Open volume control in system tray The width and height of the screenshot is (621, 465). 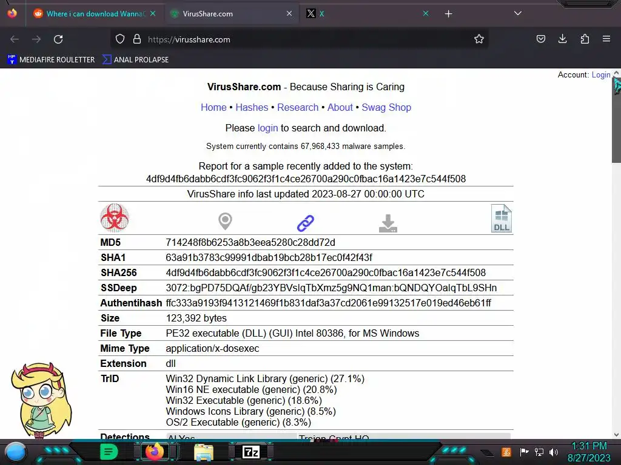pyautogui.click(x=554, y=452)
